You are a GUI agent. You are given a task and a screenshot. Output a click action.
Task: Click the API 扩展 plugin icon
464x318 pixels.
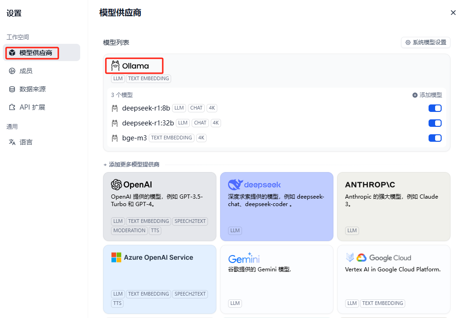click(x=12, y=107)
